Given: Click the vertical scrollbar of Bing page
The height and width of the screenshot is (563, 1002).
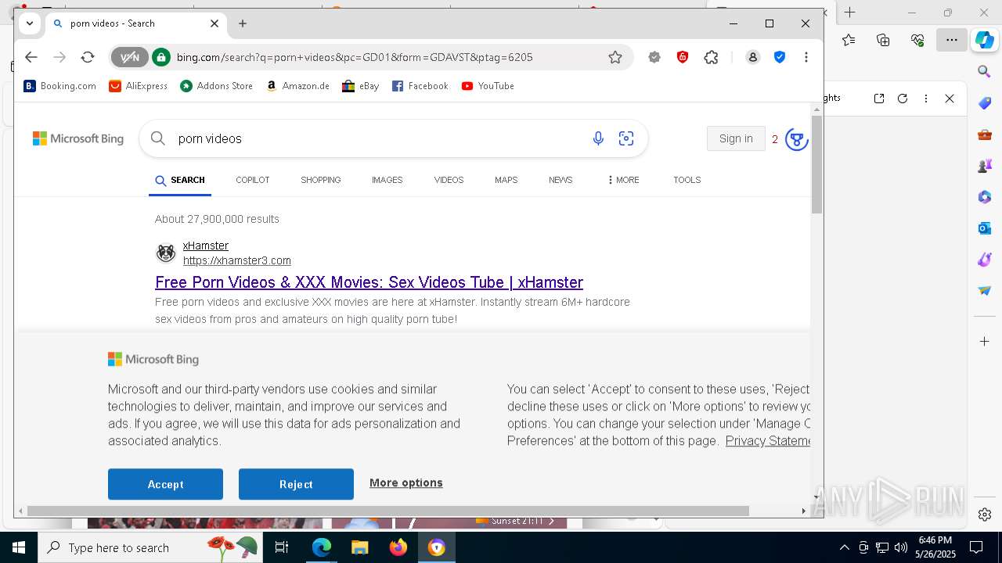Looking at the screenshot, I should tap(816, 164).
